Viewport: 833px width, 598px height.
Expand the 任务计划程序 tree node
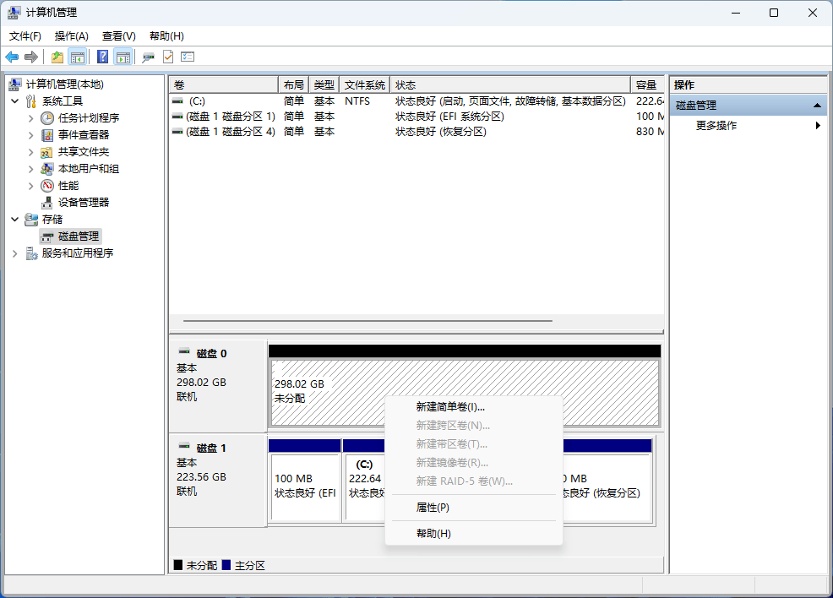point(31,118)
